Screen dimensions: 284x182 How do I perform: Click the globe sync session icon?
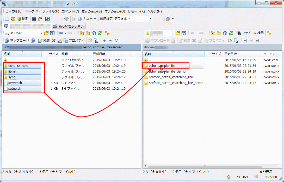click(x=168, y=19)
